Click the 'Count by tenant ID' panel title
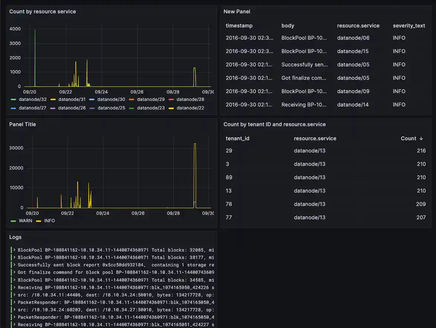436x328 pixels. 274,124
